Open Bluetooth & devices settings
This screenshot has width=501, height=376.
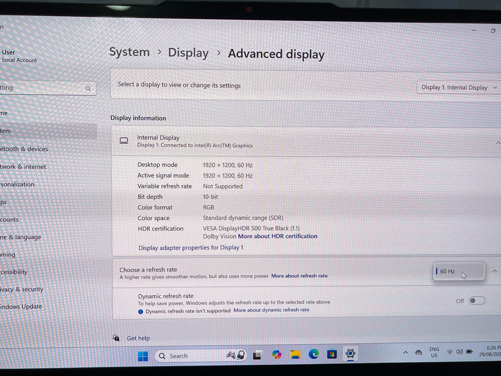pos(24,149)
